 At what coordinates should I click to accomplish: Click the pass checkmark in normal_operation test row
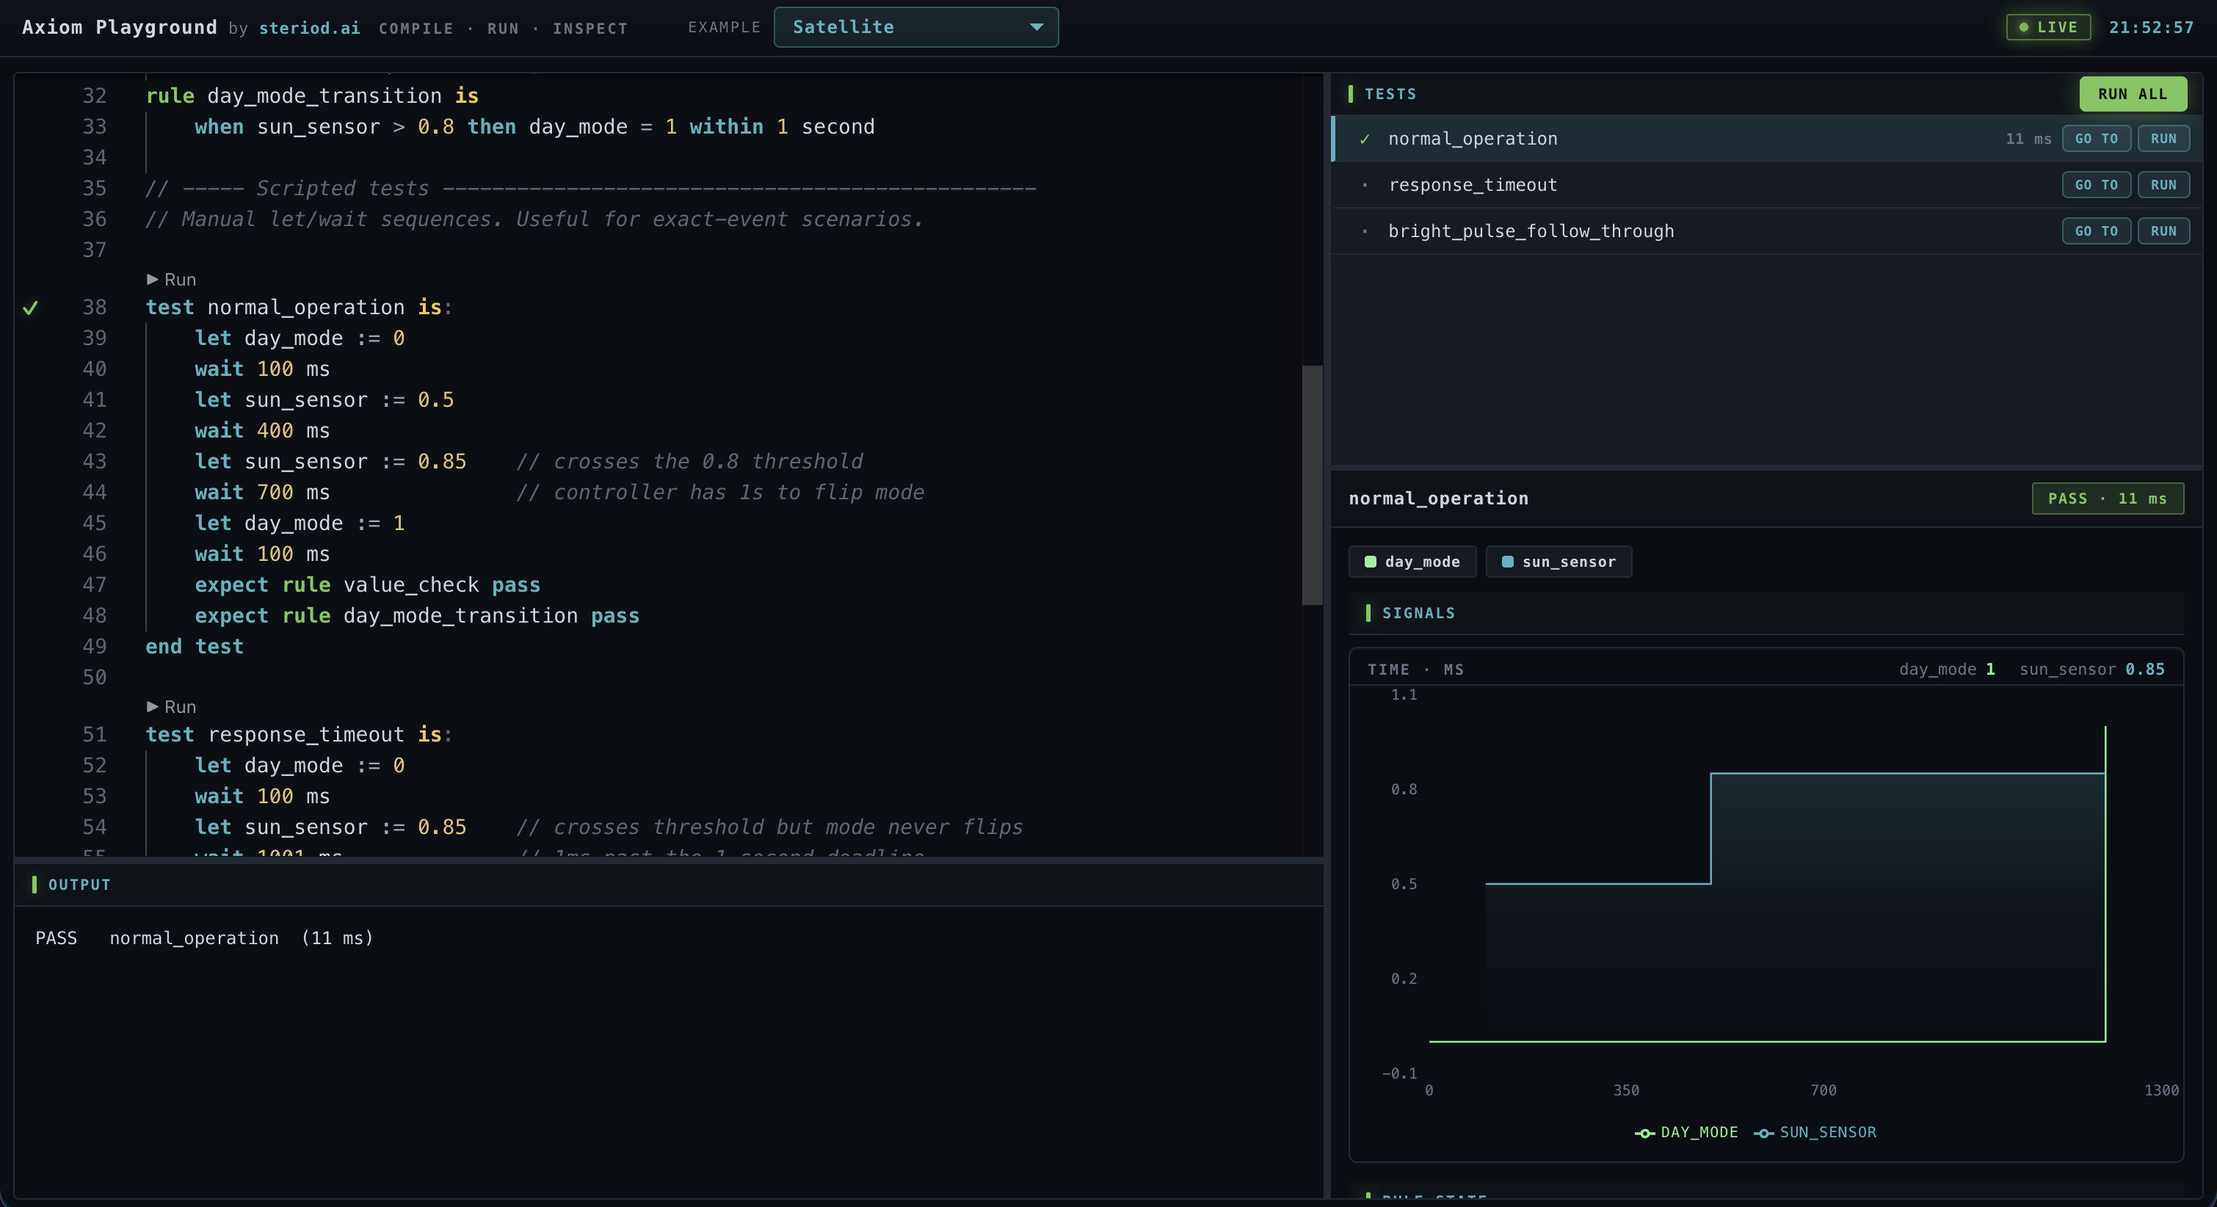(1364, 139)
